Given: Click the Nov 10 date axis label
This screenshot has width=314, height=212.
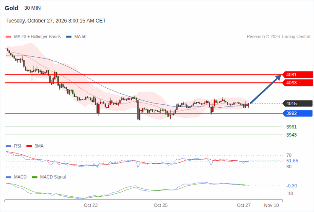Looking at the screenshot, I should pos(271,205).
